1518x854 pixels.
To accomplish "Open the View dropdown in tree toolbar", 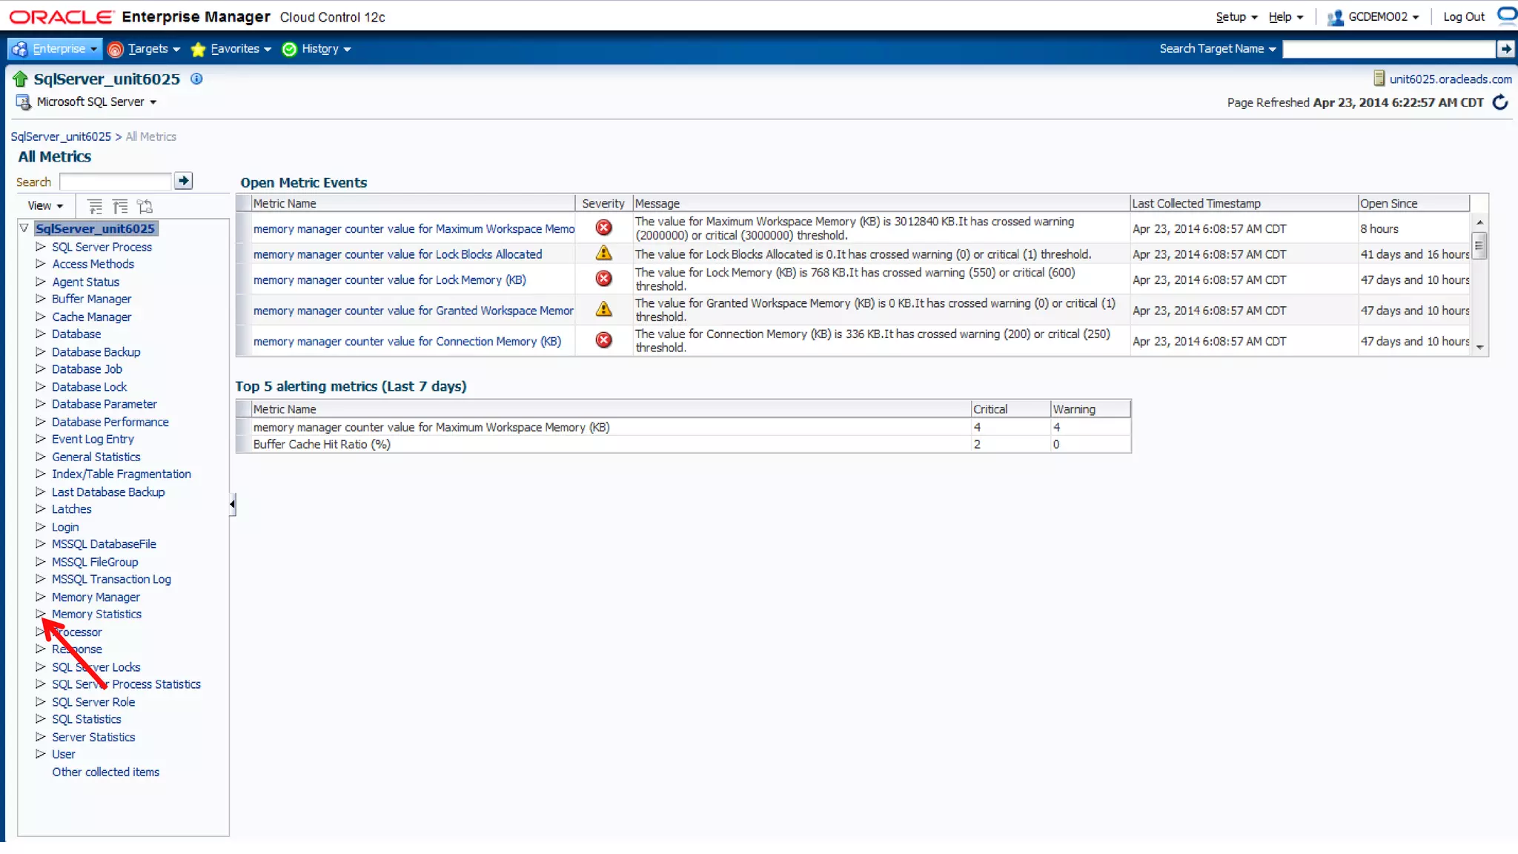I will 45,206.
